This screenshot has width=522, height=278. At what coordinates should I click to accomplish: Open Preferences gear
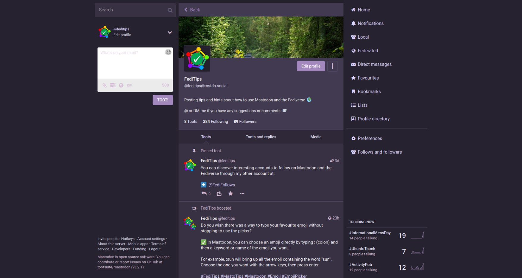click(x=367, y=139)
